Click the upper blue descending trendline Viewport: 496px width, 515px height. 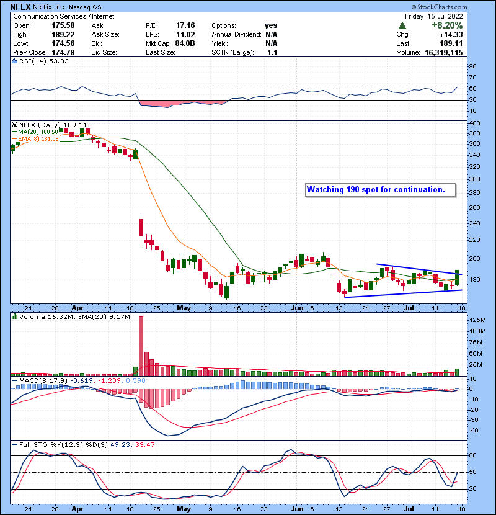[419, 269]
